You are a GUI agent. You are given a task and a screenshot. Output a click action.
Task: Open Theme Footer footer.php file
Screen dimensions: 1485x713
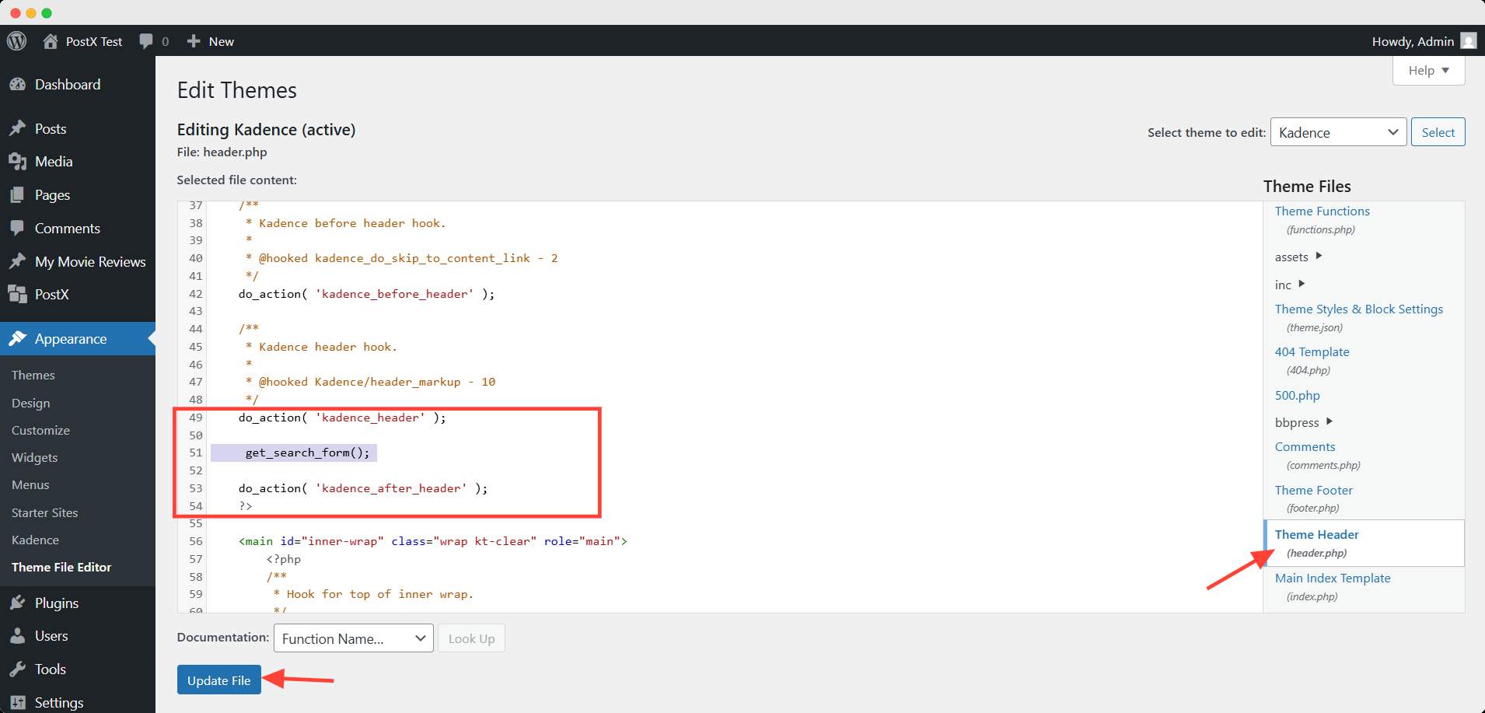coord(1313,490)
